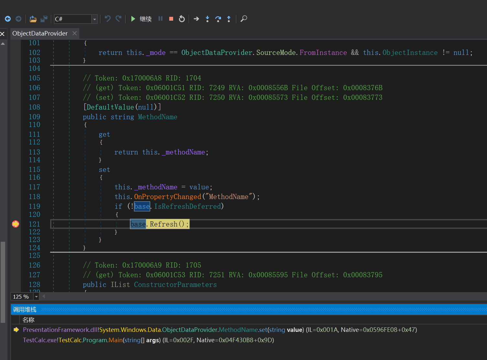Open search with the magnifier icon
Screen dimensions: 487x360
[x=244, y=19]
